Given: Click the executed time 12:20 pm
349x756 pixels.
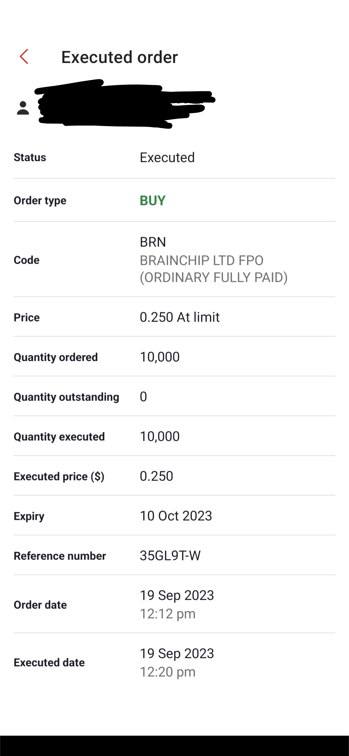Looking at the screenshot, I should (168, 672).
